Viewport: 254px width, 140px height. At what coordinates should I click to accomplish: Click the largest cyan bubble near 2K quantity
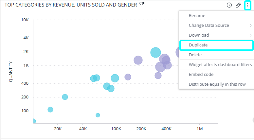pyautogui.click(x=156, y=52)
